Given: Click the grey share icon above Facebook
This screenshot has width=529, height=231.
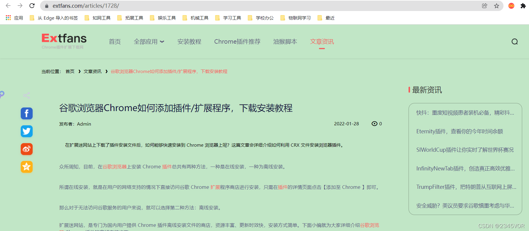Looking at the screenshot, I should [x=27, y=95].
